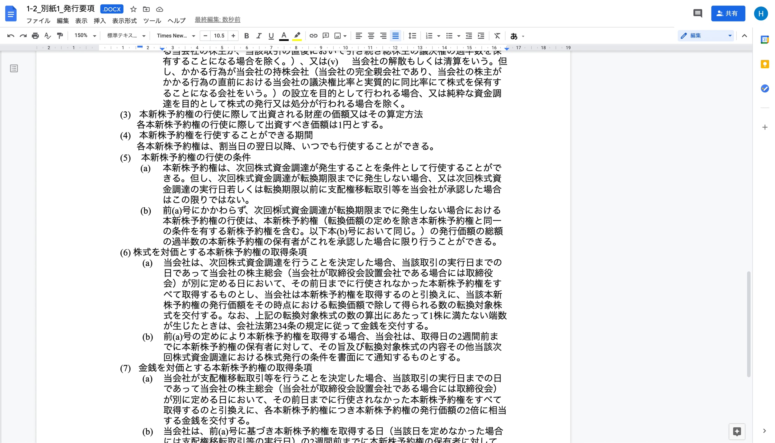Open the 表示形式 menu
Image resolution: width=775 pixels, height=443 pixels.
(124, 21)
